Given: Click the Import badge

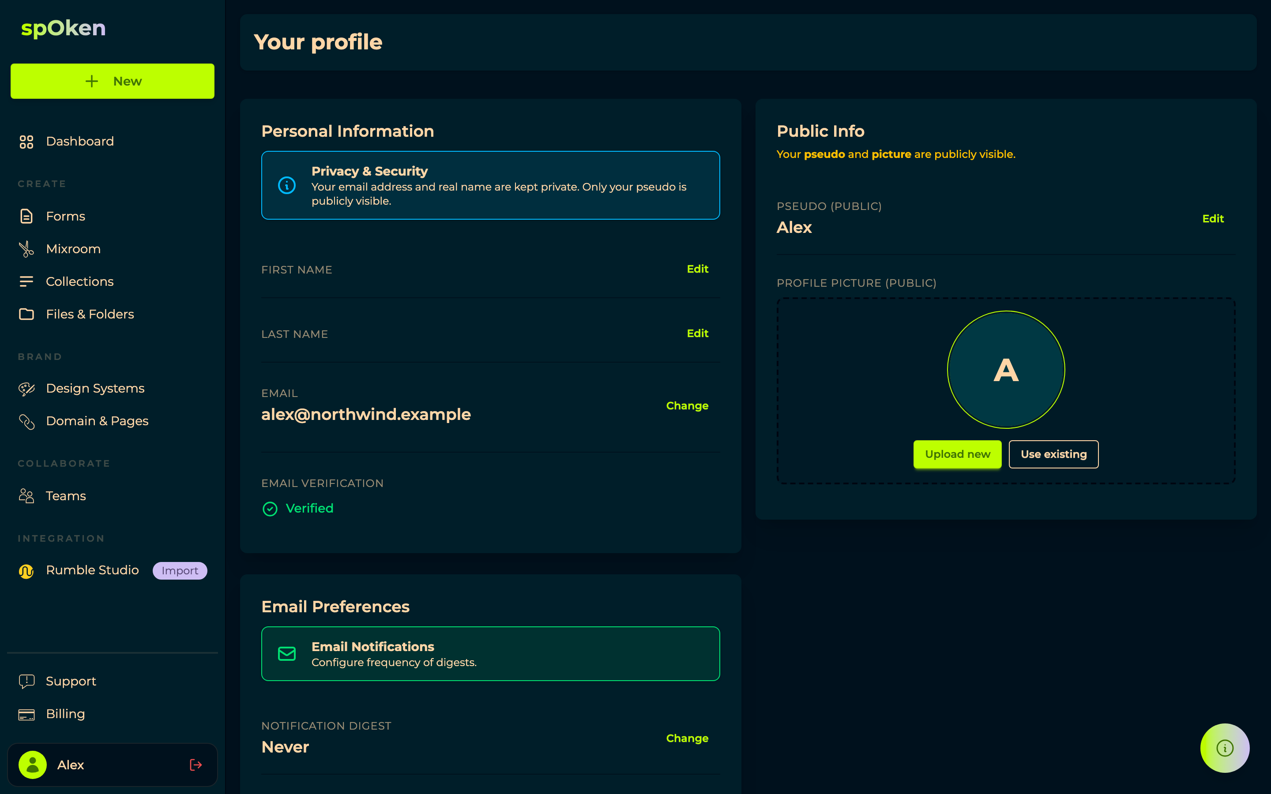Looking at the screenshot, I should tap(180, 571).
